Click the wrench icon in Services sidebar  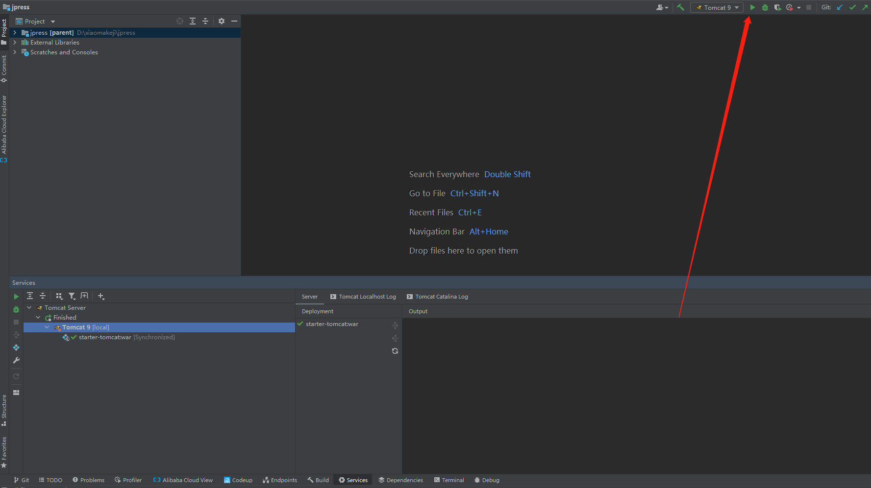click(x=16, y=360)
